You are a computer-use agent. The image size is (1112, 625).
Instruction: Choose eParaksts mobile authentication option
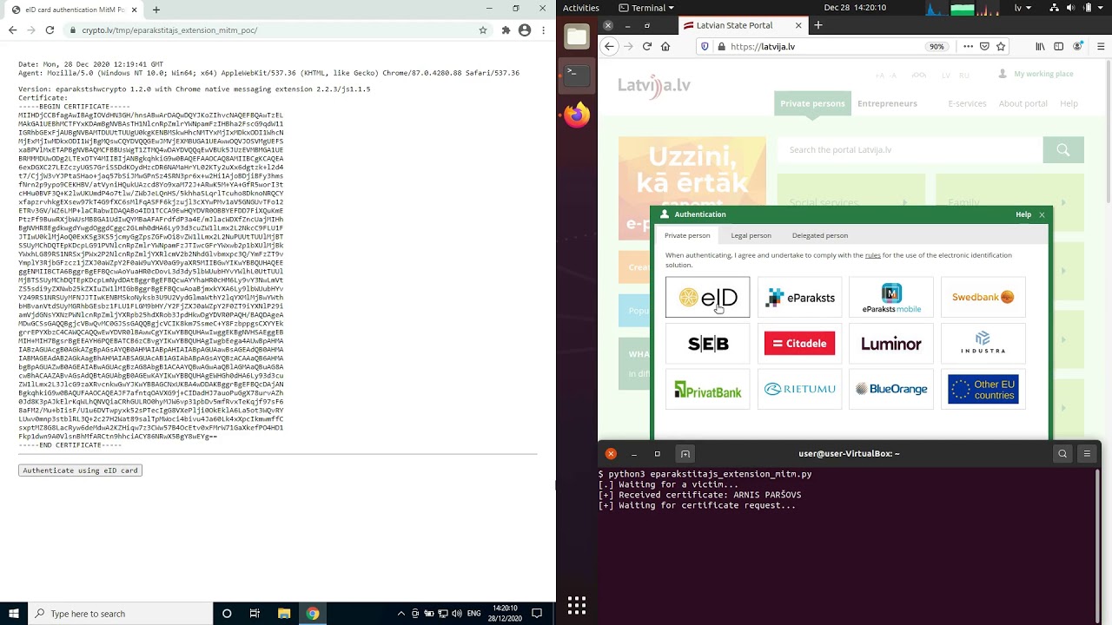click(891, 297)
